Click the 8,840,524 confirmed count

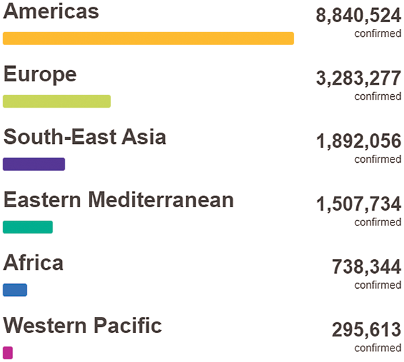[358, 16]
